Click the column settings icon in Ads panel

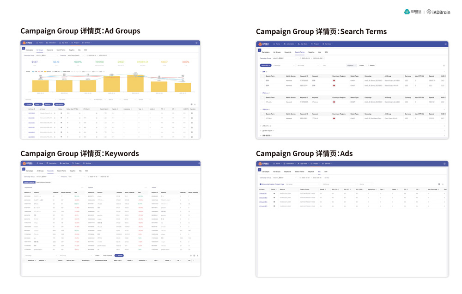(x=439, y=184)
